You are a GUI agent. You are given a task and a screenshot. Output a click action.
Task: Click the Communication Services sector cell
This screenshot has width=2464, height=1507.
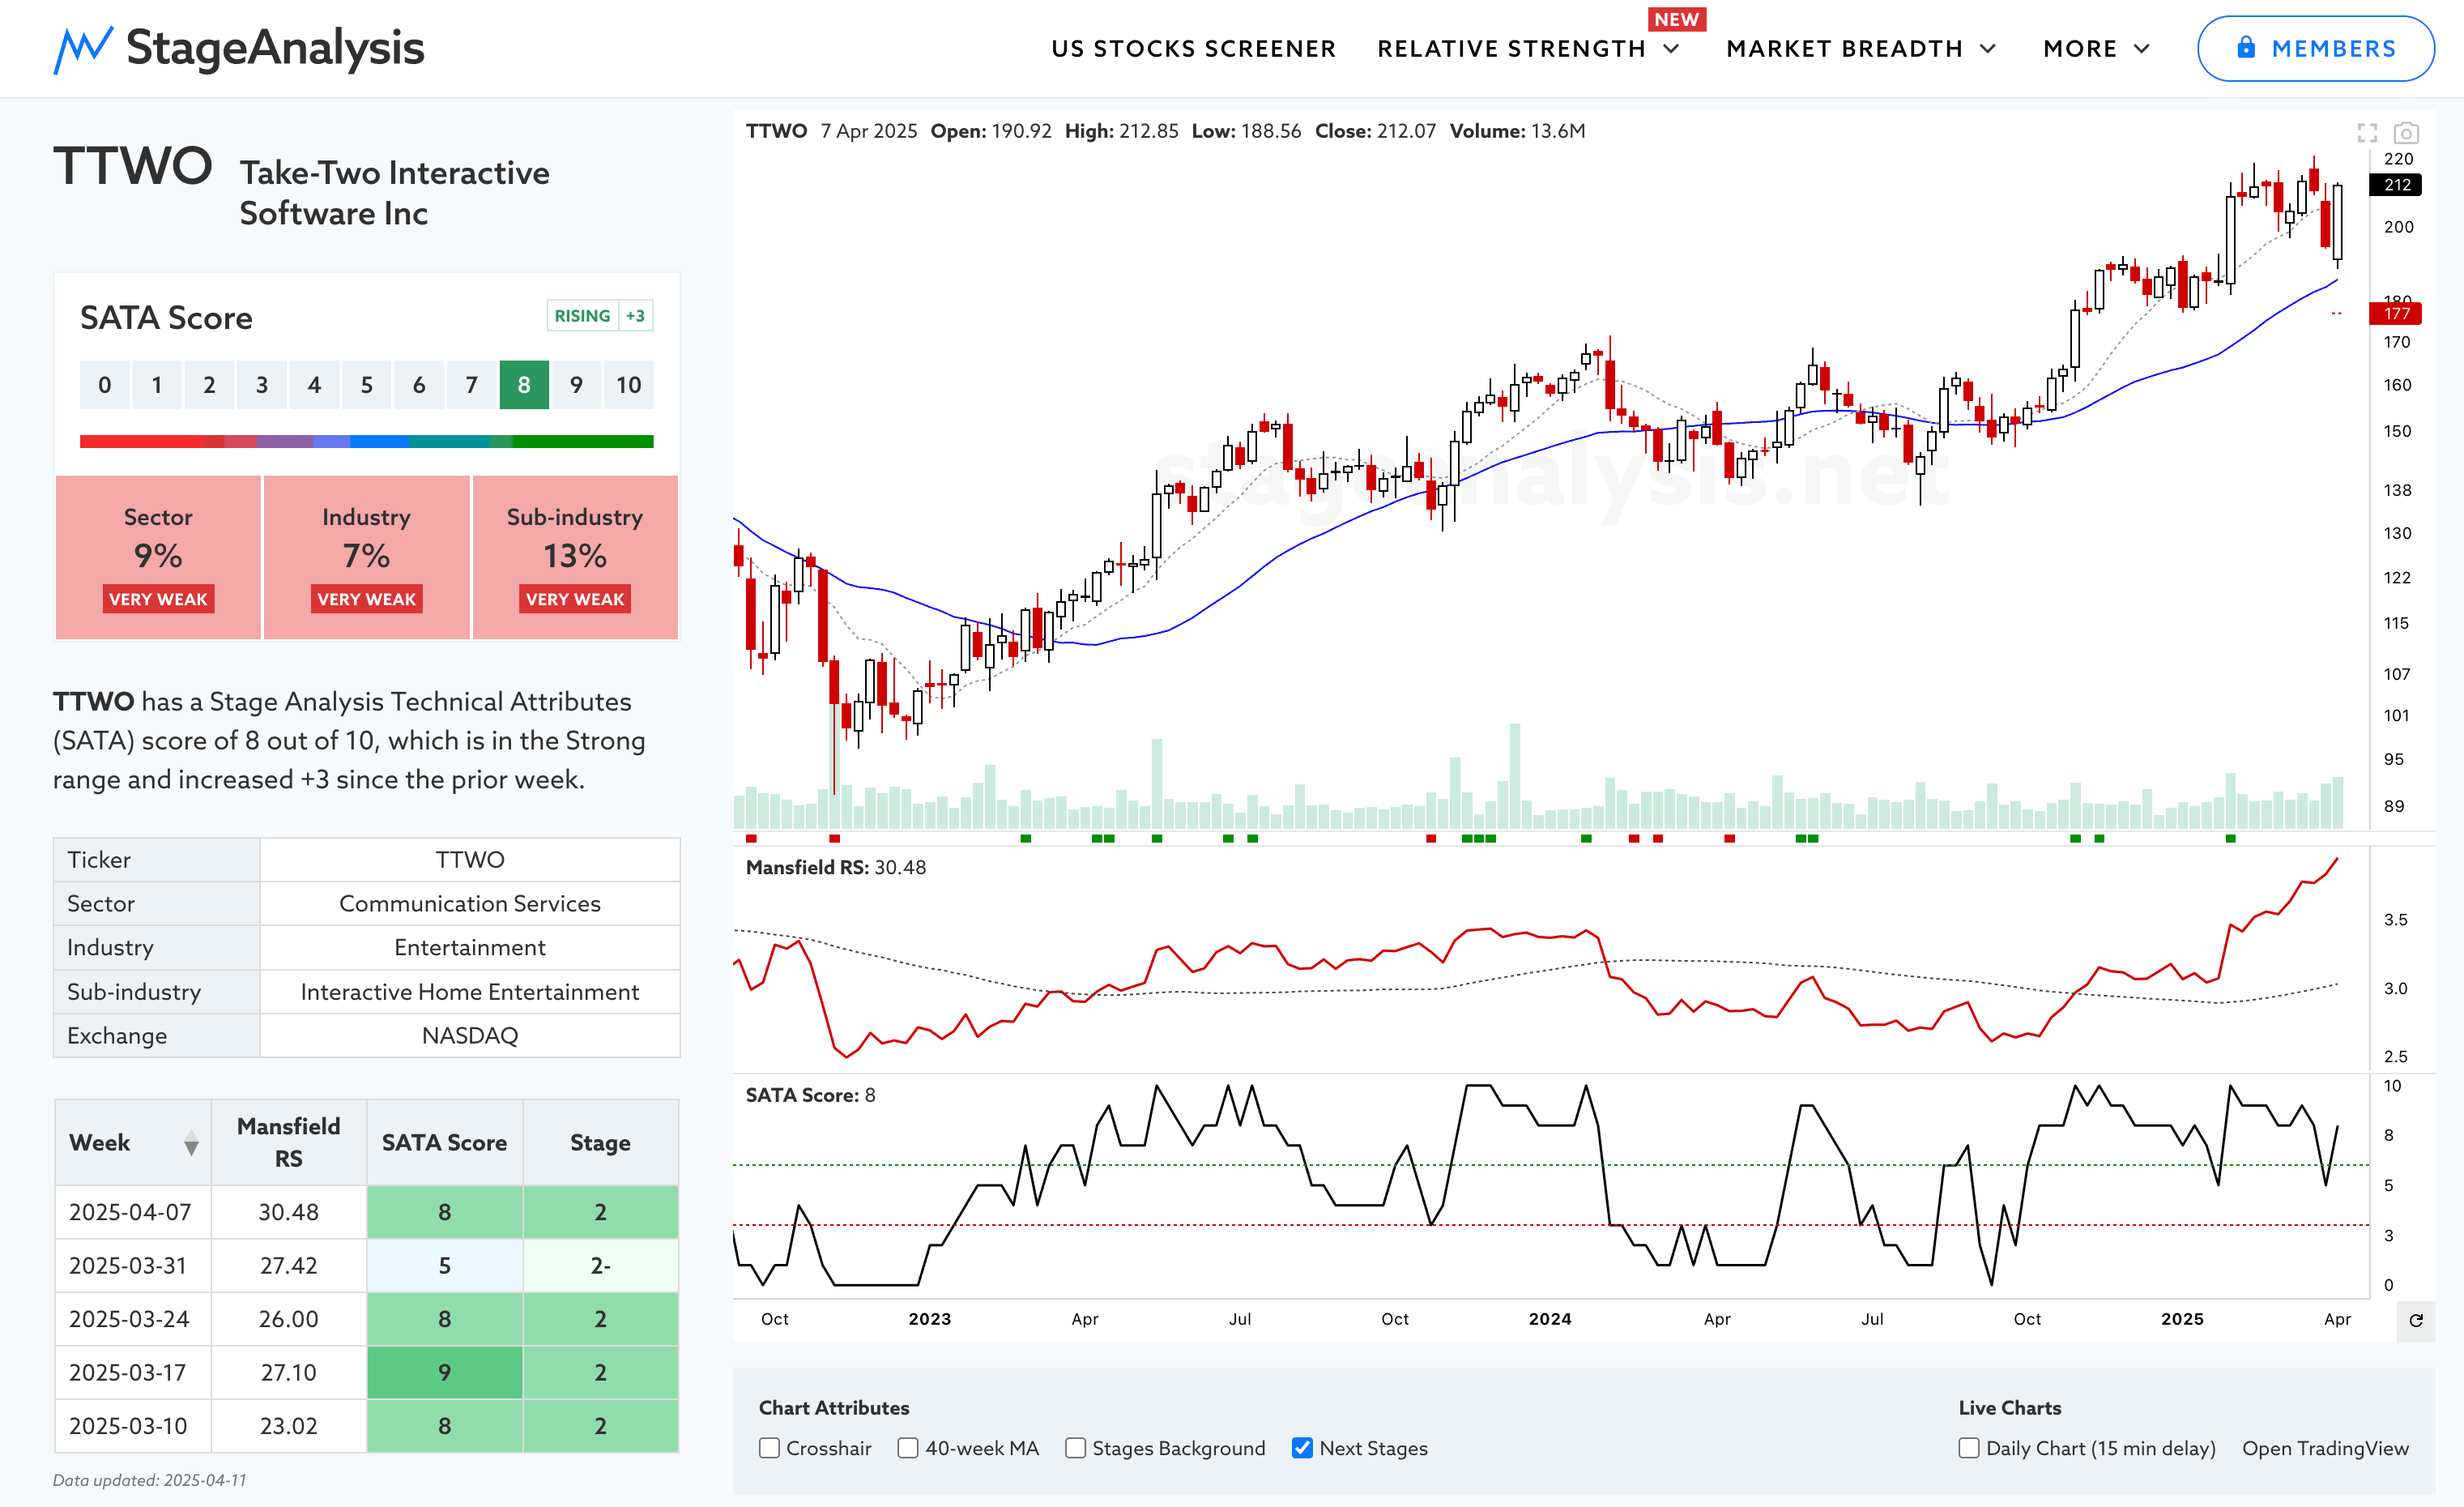[470, 904]
